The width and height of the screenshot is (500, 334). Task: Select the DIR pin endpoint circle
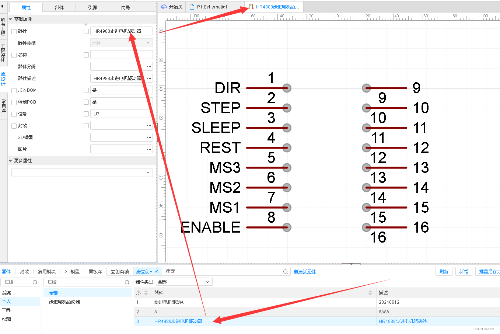(287, 88)
